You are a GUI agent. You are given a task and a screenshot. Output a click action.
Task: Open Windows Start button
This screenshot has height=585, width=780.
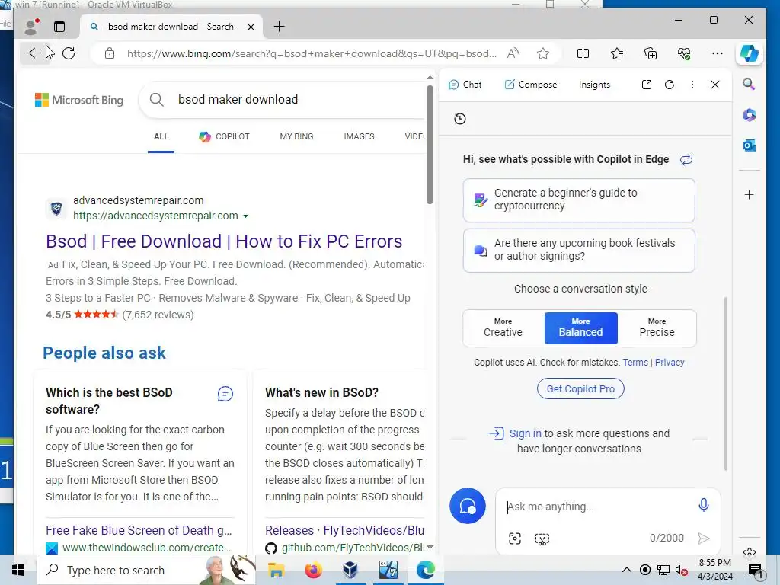point(18,570)
